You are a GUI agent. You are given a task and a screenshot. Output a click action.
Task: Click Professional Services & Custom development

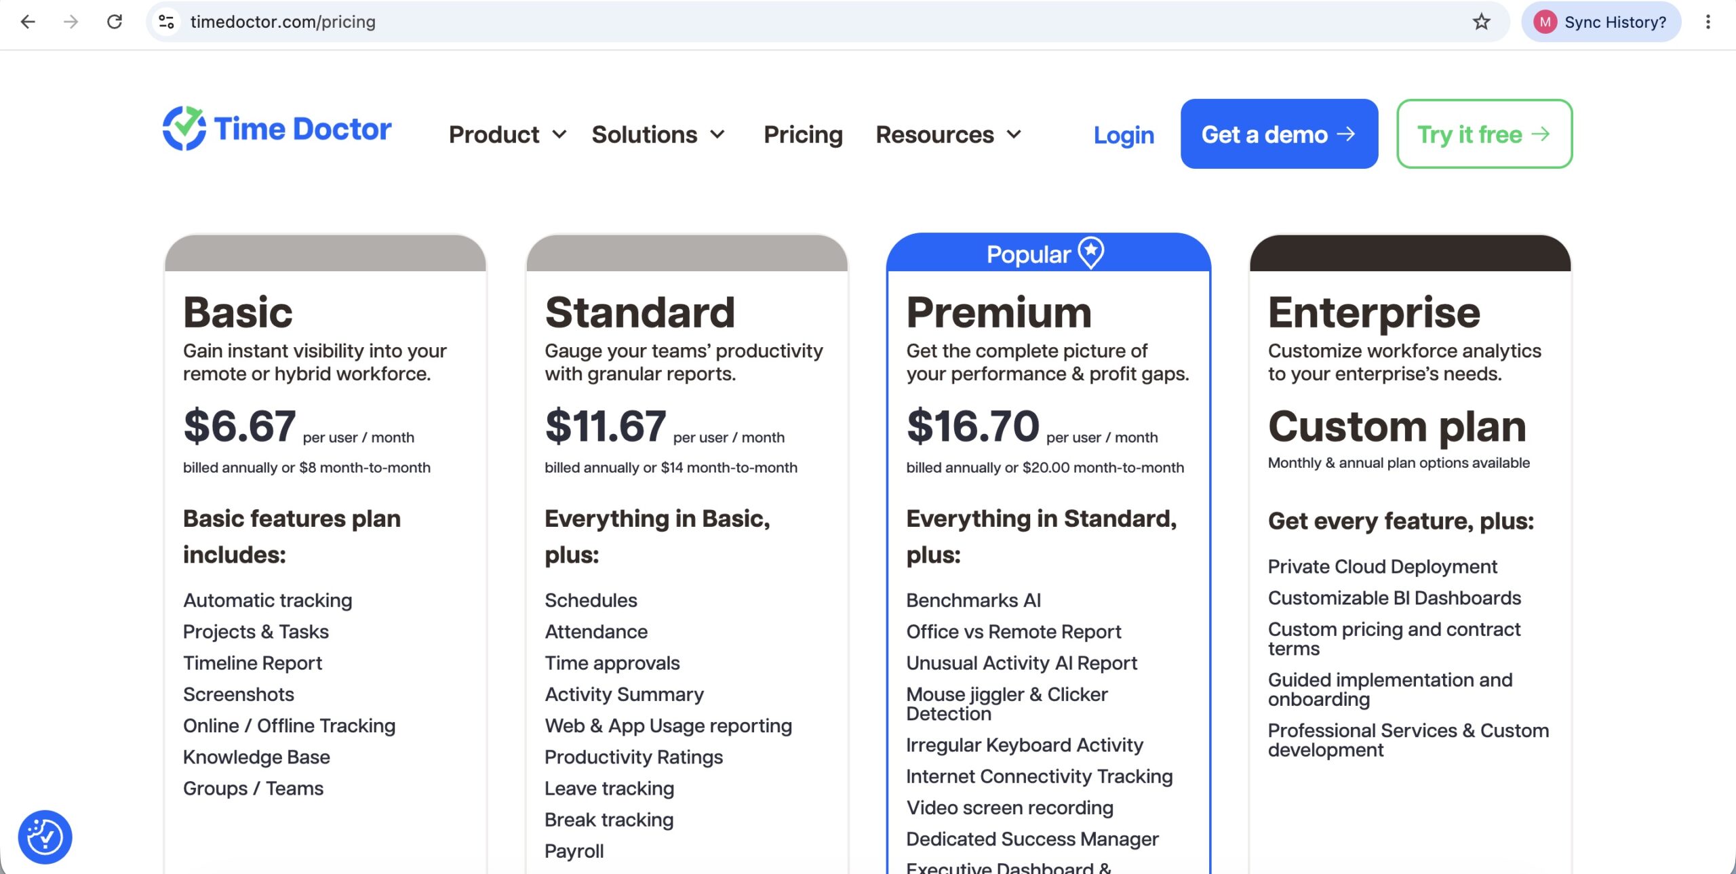click(x=1408, y=740)
